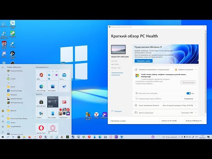212x159 pixels.
Task: Open the Microsoft Store tile
Action: click(41, 102)
